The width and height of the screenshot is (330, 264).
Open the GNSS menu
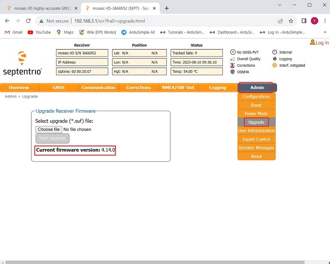pos(59,87)
